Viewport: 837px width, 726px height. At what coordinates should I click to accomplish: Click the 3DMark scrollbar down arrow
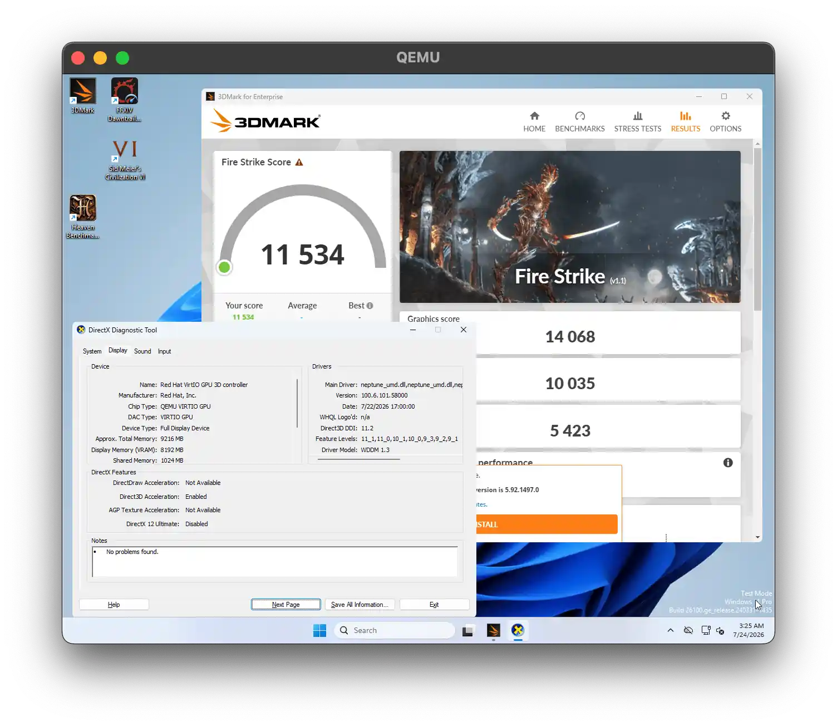(x=757, y=537)
